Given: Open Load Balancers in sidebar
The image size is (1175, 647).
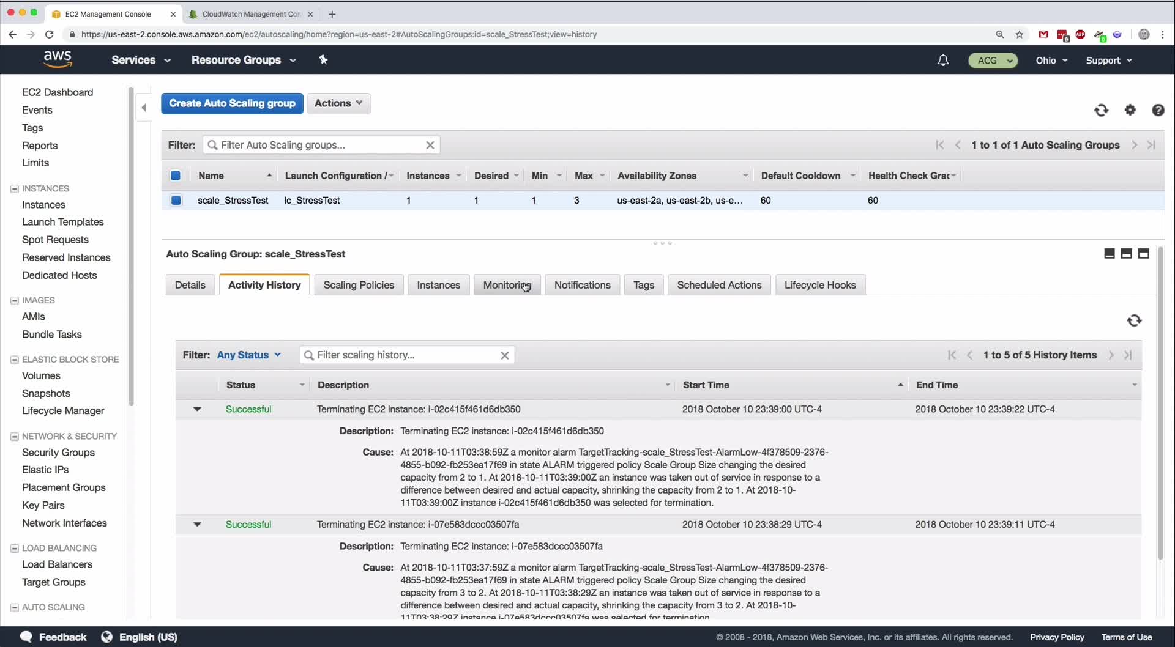Looking at the screenshot, I should coord(57,564).
